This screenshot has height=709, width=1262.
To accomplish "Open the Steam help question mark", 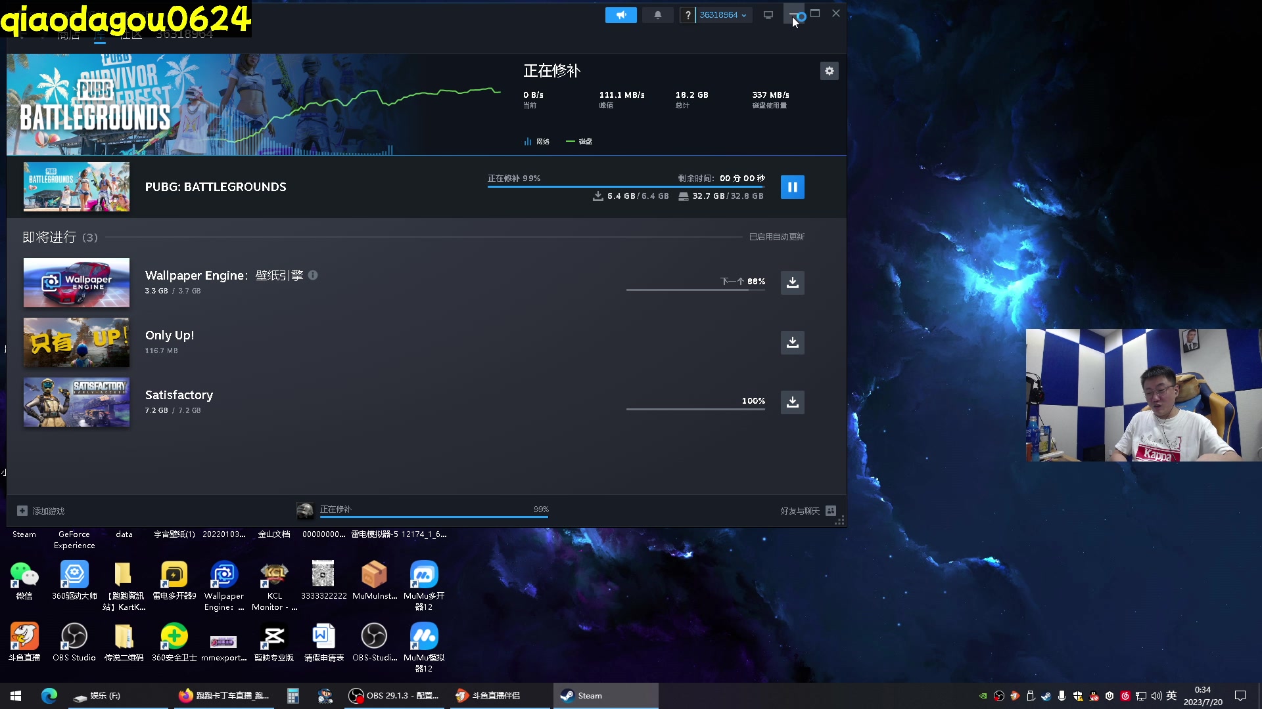I will 688,14.
